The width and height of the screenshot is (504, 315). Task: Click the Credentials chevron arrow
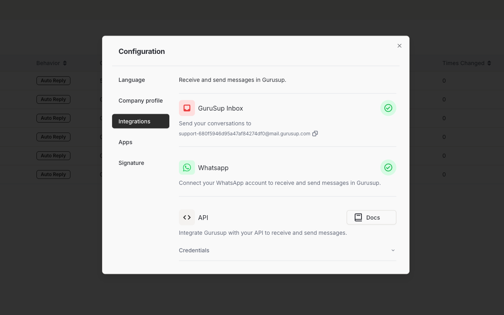393,250
